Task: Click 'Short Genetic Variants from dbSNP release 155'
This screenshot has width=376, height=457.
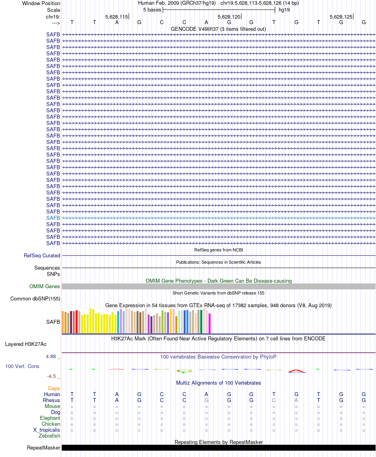Action: (x=218, y=293)
